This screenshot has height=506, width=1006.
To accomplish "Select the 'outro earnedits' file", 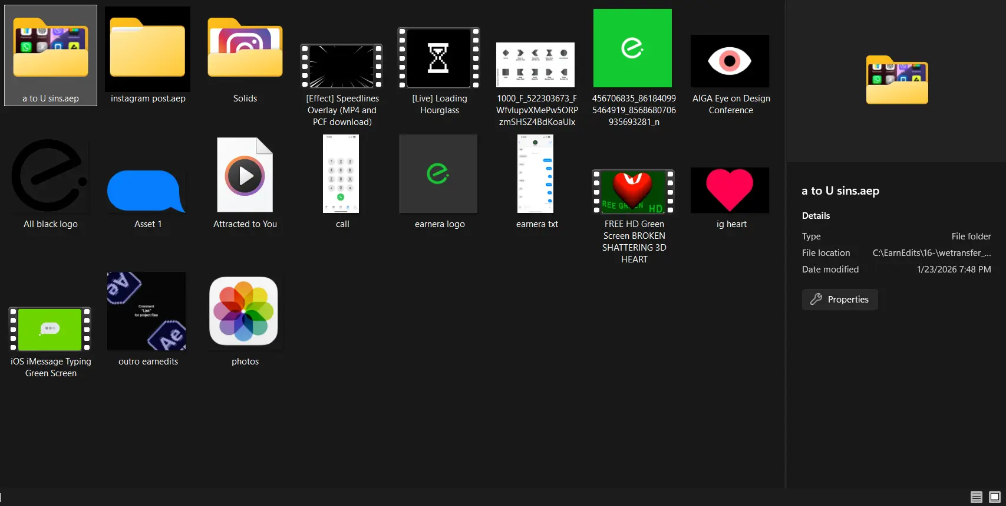I will coord(147,311).
